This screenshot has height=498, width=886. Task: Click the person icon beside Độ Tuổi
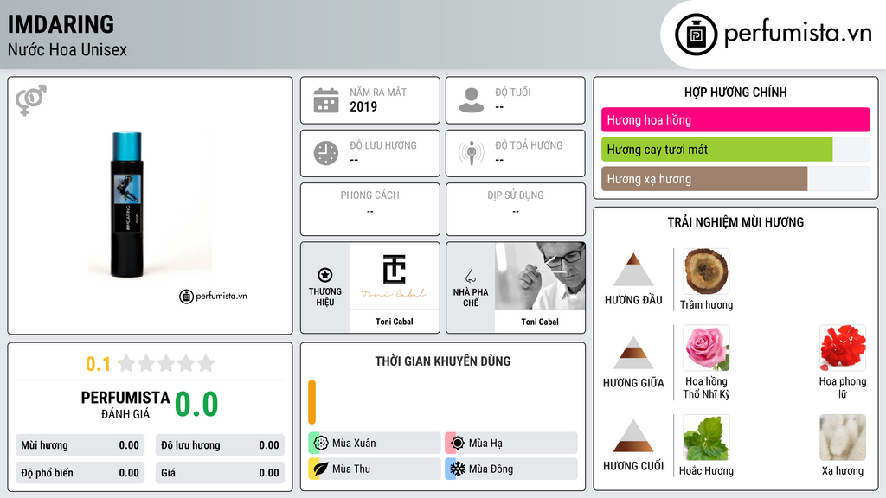tap(472, 100)
